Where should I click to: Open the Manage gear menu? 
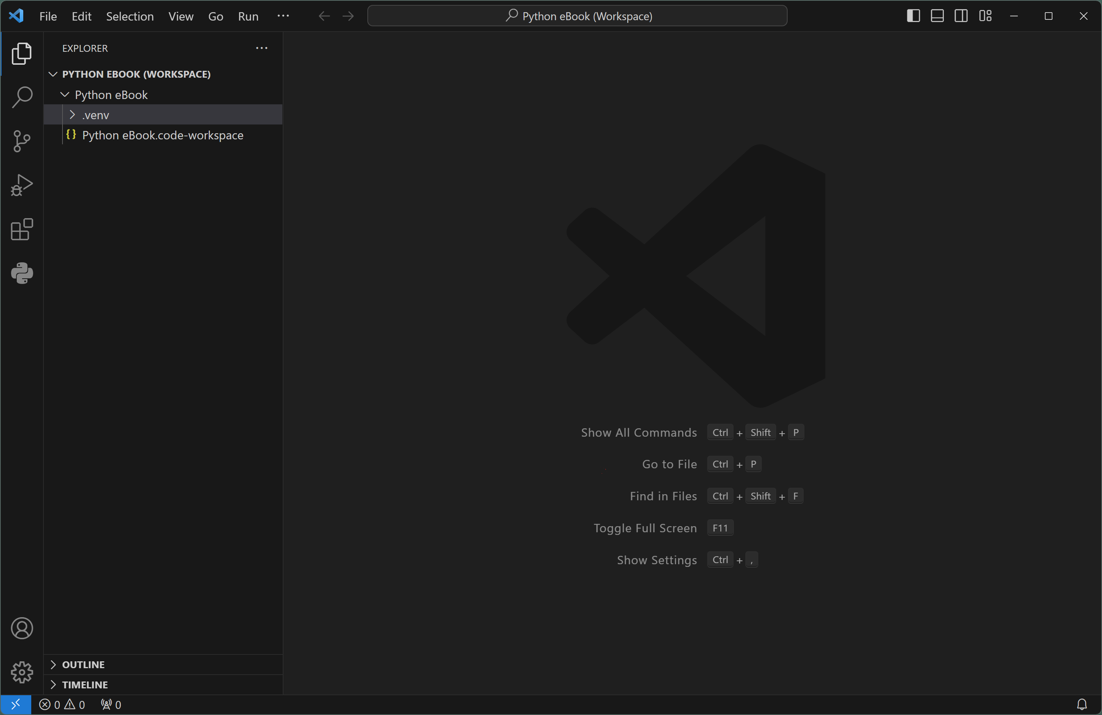[x=22, y=672]
